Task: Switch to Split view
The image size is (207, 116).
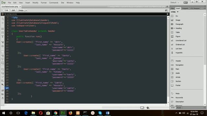Action: click(13, 10)
